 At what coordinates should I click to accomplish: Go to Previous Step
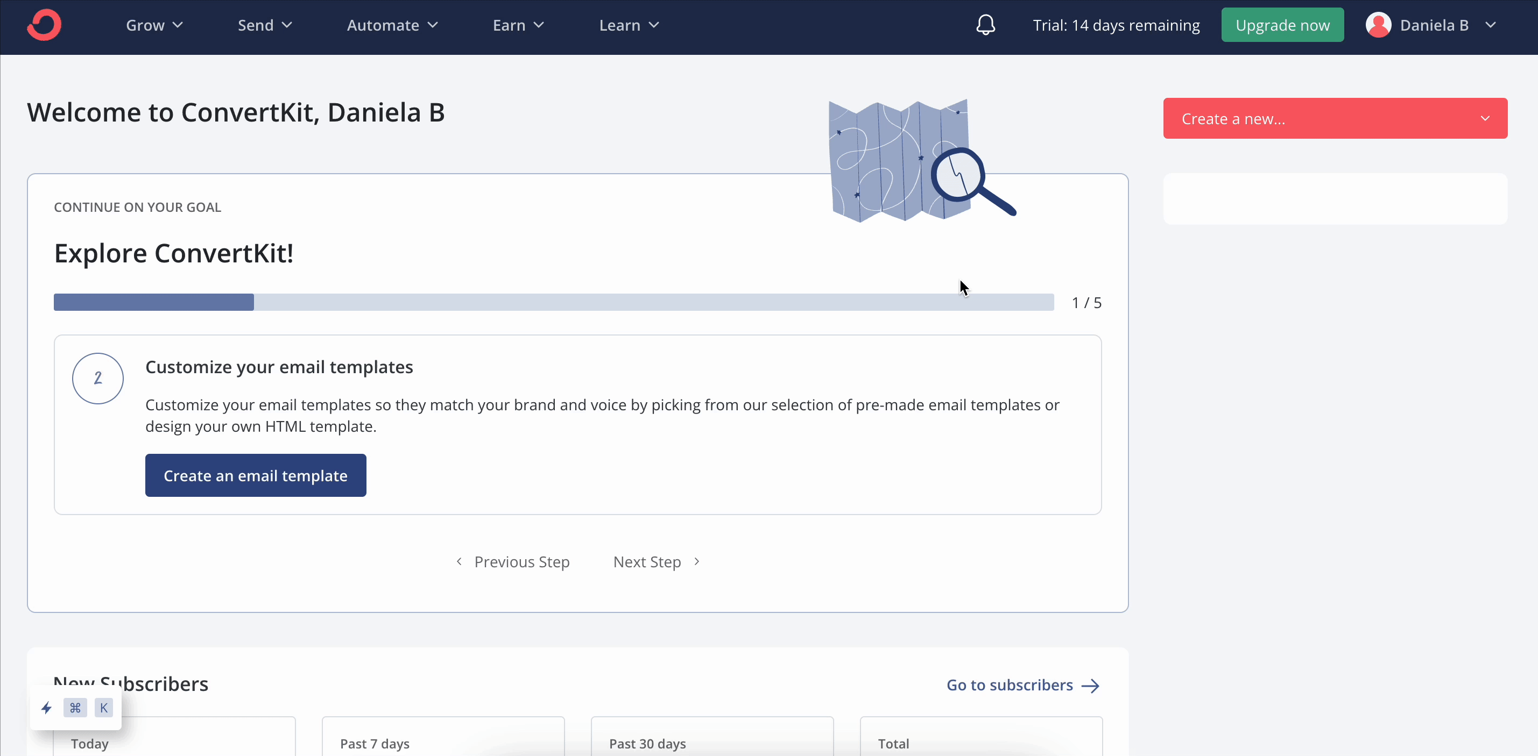tap(513, 561)
